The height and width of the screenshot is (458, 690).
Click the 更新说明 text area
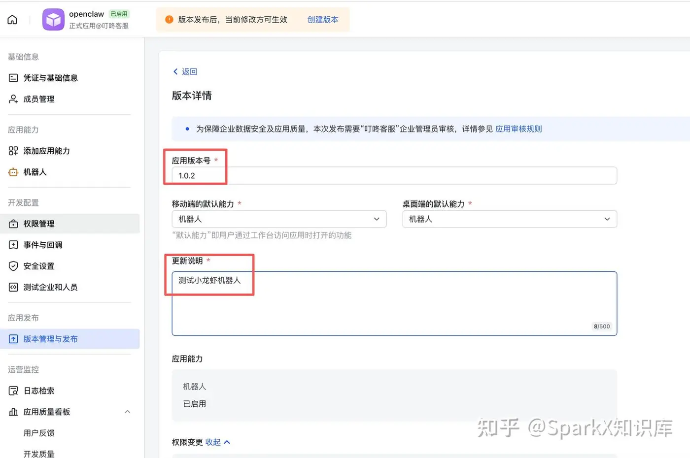(394, 303)
